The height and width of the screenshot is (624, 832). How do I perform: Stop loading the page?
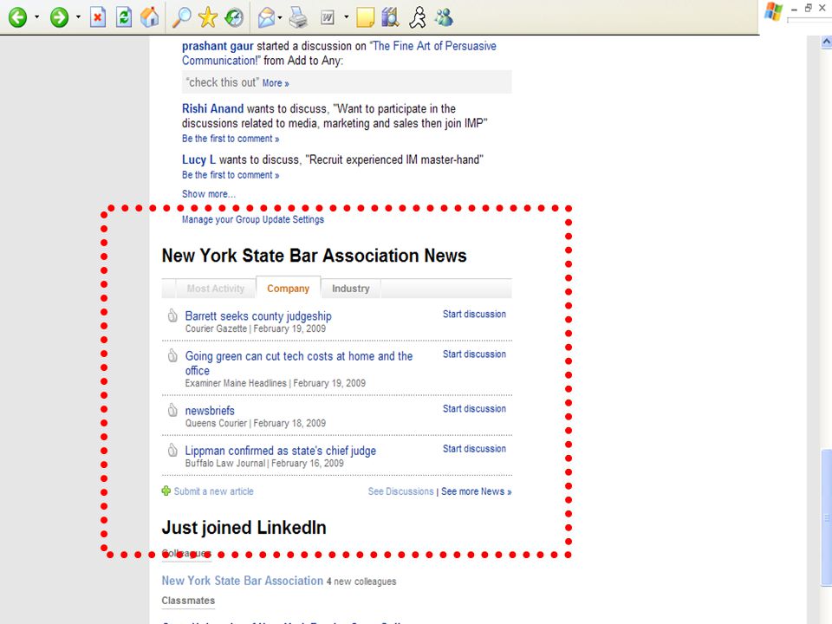tap(98, 17)
